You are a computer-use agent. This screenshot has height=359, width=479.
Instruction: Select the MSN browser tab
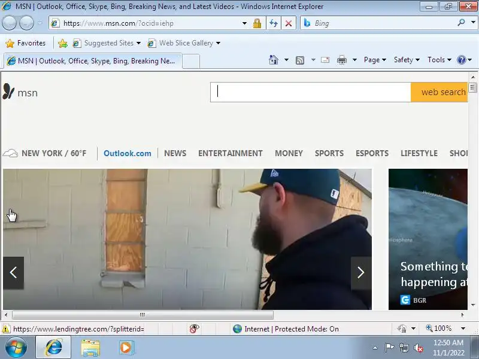pos(93,61)
